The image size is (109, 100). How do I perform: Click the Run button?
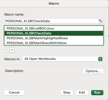coord(97,93)
